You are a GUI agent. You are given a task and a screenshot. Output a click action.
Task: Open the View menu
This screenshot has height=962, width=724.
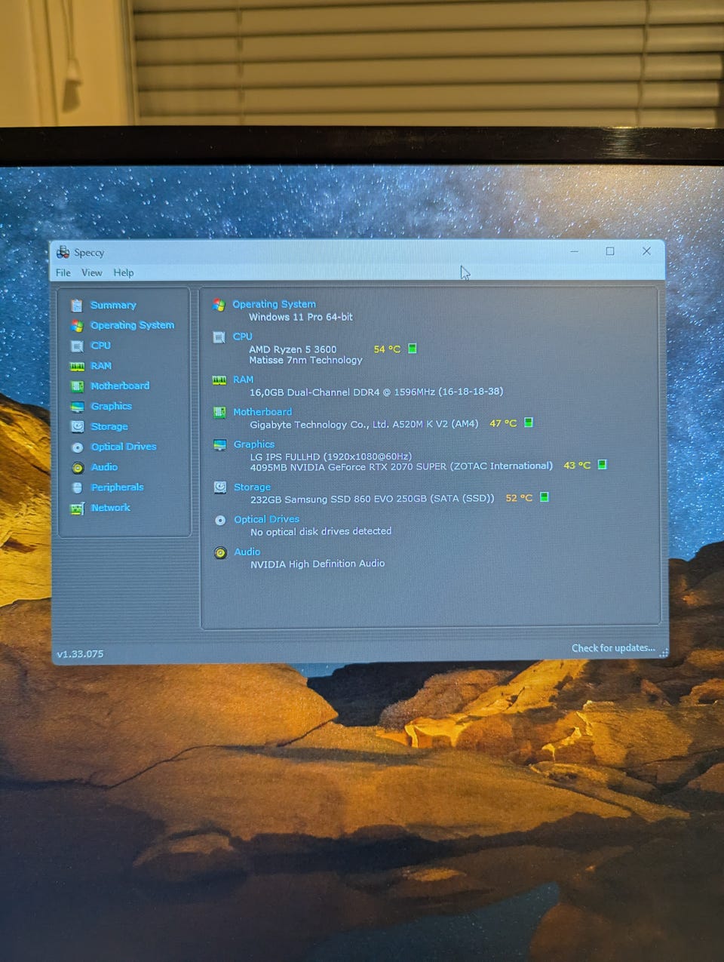(92, 272)
